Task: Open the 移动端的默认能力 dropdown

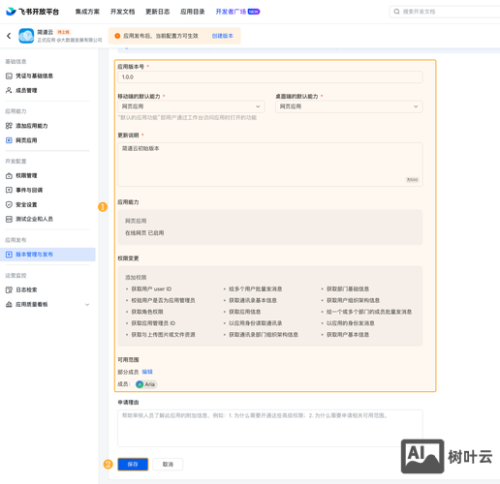Action: point(191,106)
